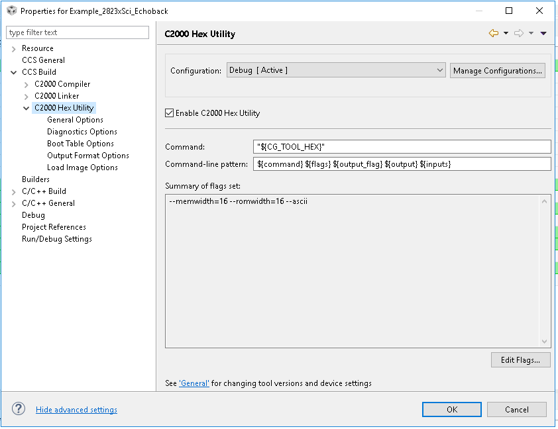Expand the C/C++ General node
Image resolution: width=558 pixels, height=429 pixels.
click(13, 204)
